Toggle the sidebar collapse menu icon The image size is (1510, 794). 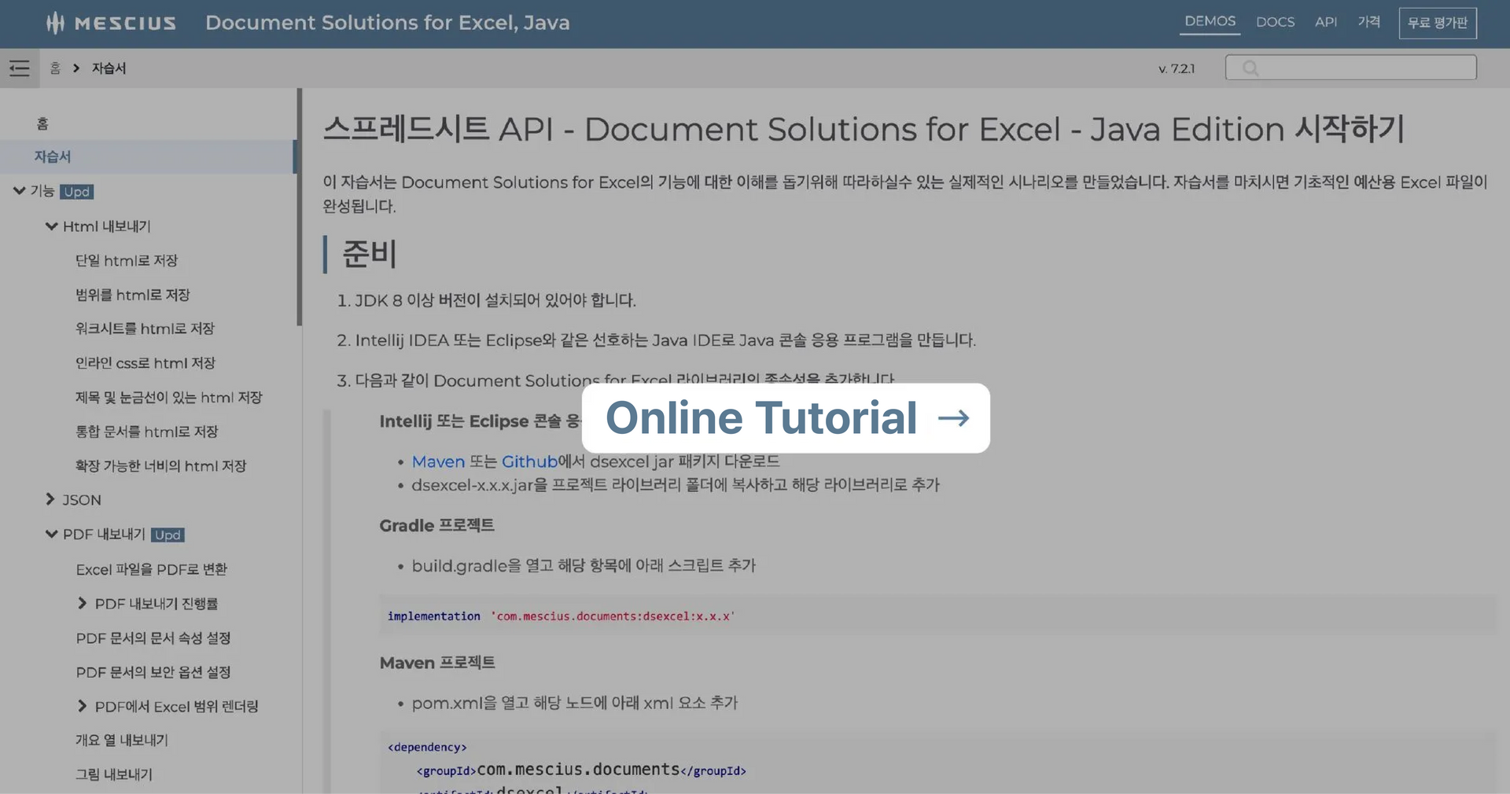[x=20, y=68]
